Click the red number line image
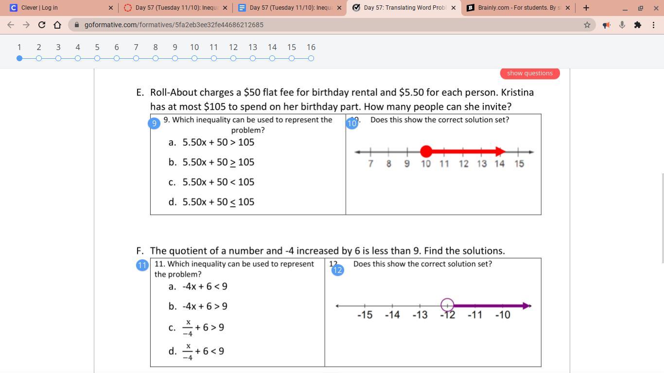Image resolution: width=664 pixels, height=373 pixels. pos(444,157)
